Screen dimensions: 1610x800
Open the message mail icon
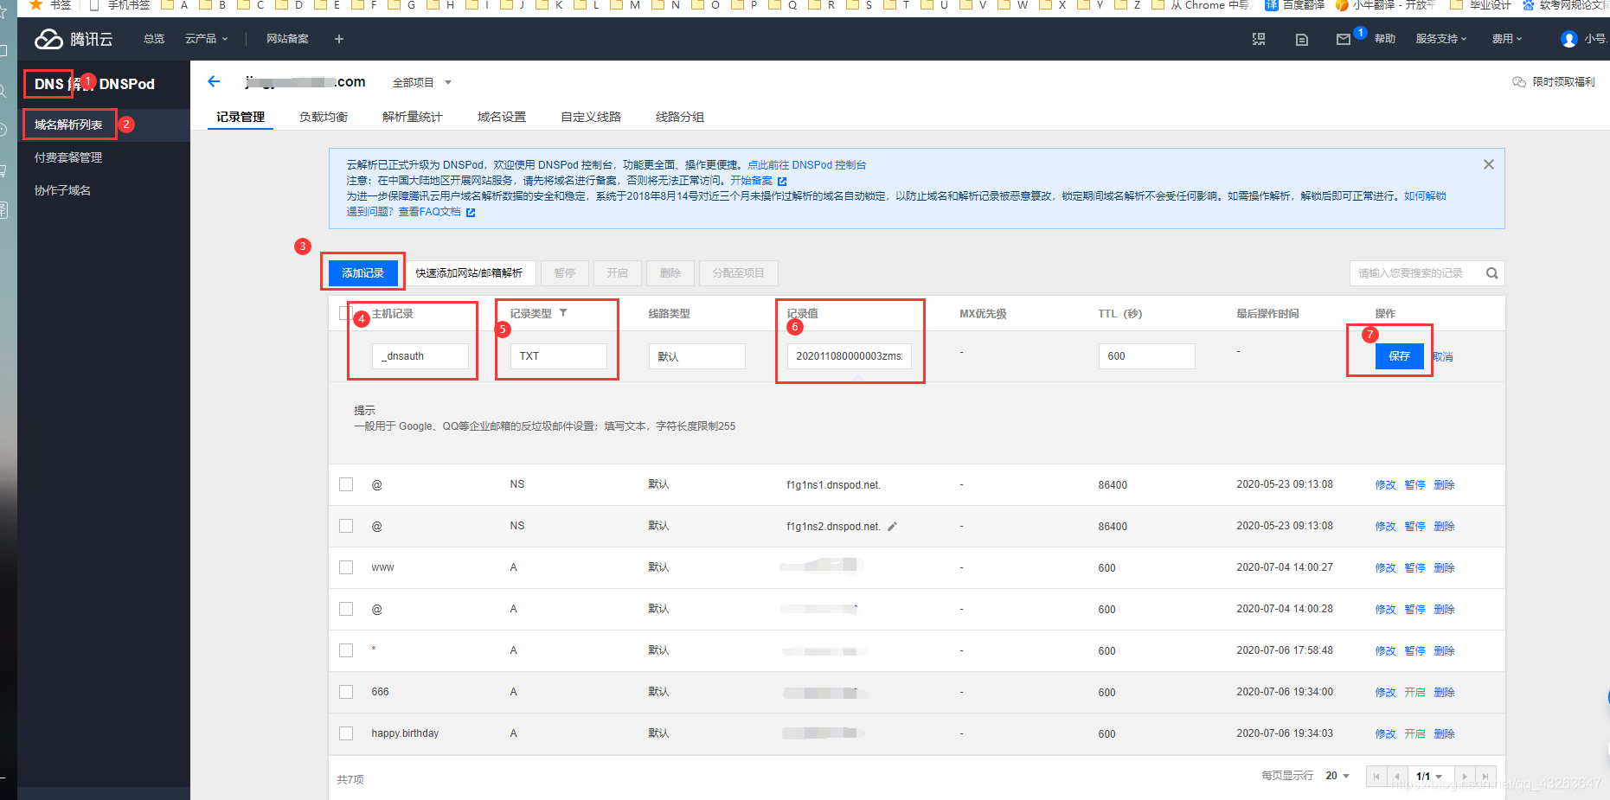pos(1343,39)
